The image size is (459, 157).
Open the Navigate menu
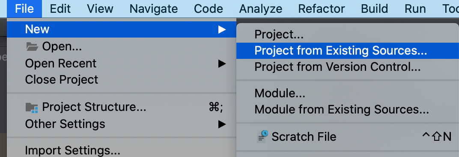click(154, 9)
